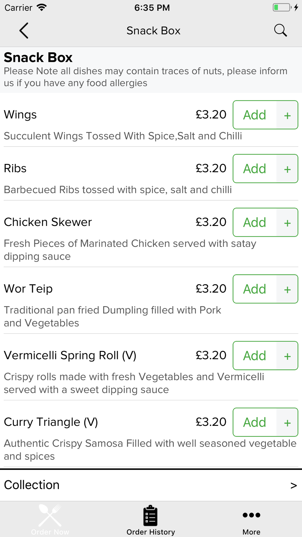
Task: Add Vermicelli Spring Roll to order
Action: point(255,356)
